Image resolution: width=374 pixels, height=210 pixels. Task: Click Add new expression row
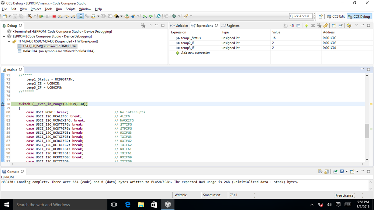click(x=195, y=53)
